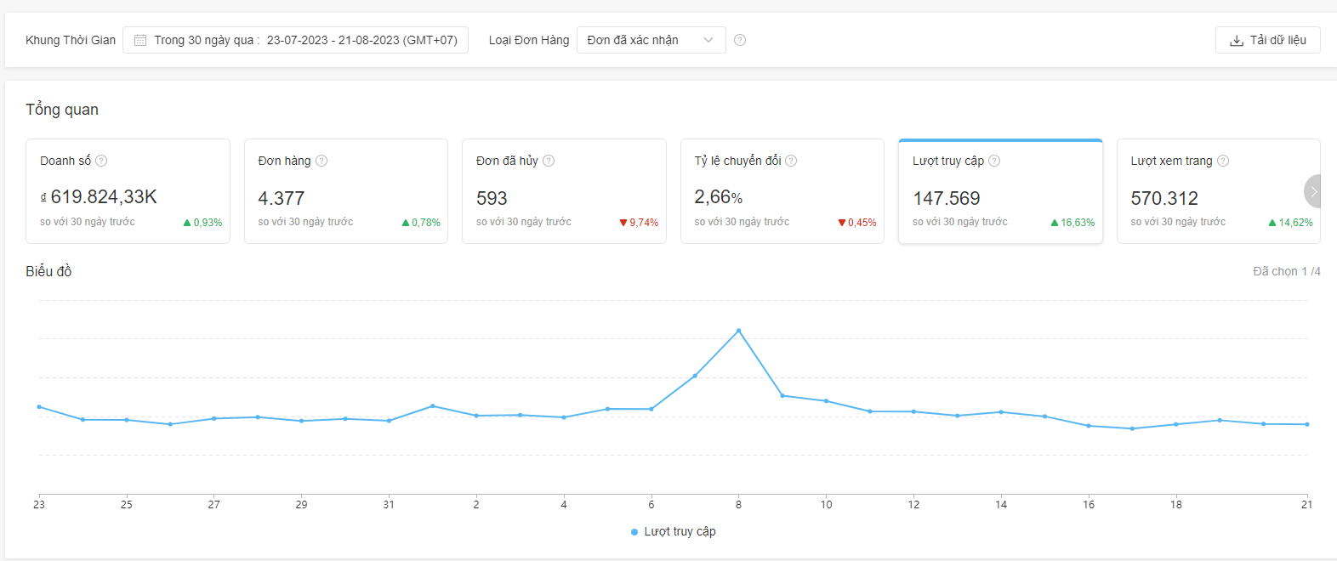Click the 147.569 visits value
Screen dimensions: 1337x561
pos(947,198)
